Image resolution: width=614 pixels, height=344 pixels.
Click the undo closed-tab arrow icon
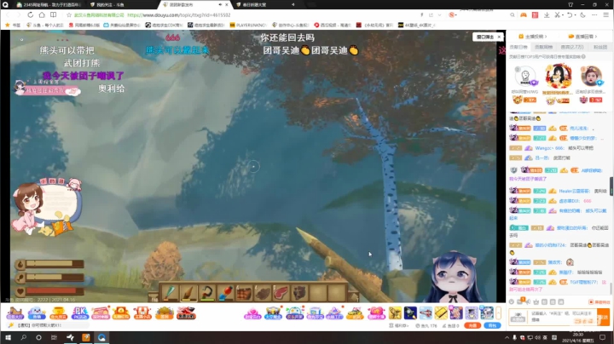[570, 14]
